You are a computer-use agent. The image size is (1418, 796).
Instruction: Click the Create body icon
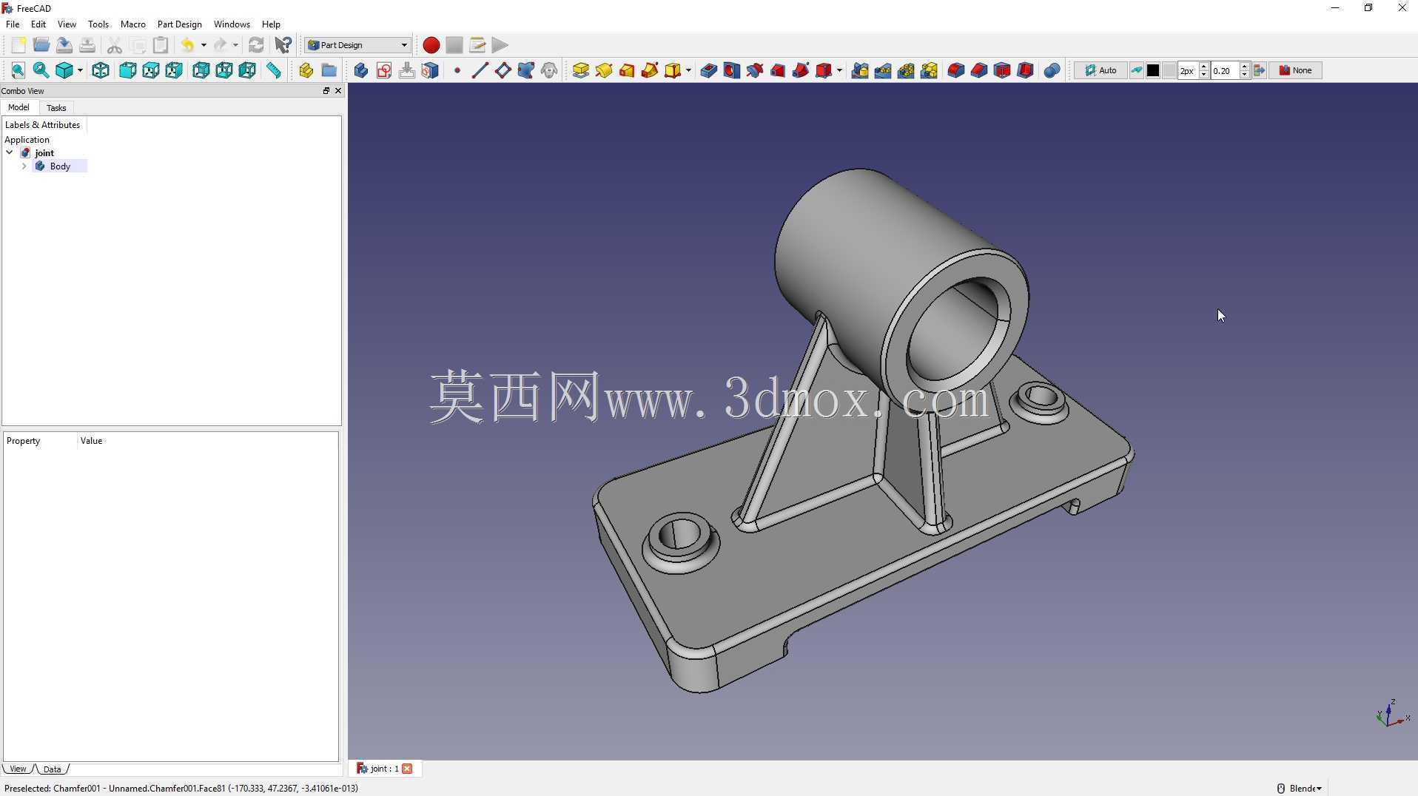(x=361, y=70)
